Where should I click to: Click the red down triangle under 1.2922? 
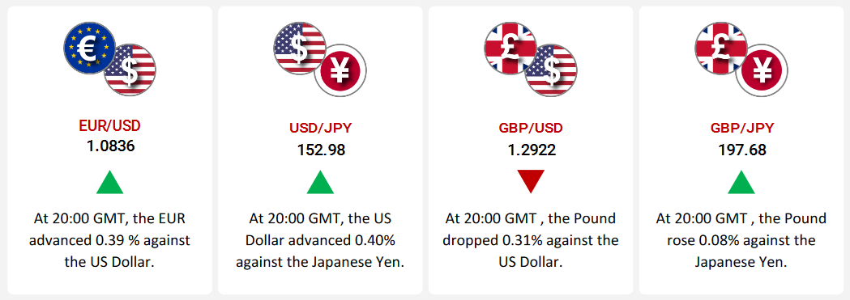click(531, 182)
